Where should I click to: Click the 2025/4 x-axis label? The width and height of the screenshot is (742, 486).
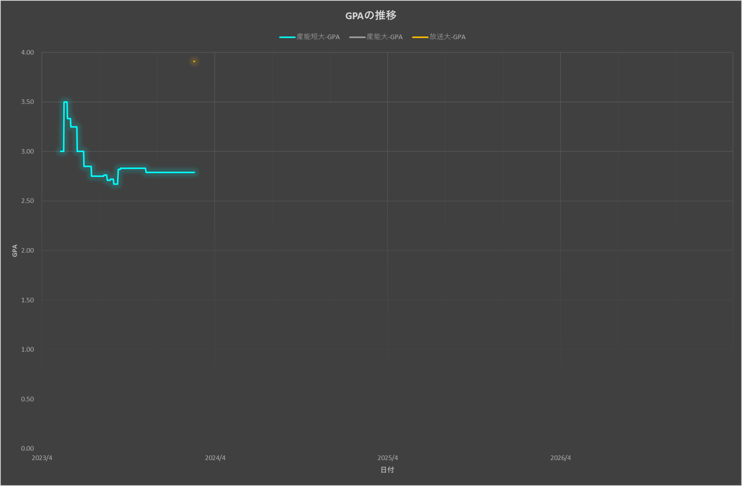click(388, 458)
